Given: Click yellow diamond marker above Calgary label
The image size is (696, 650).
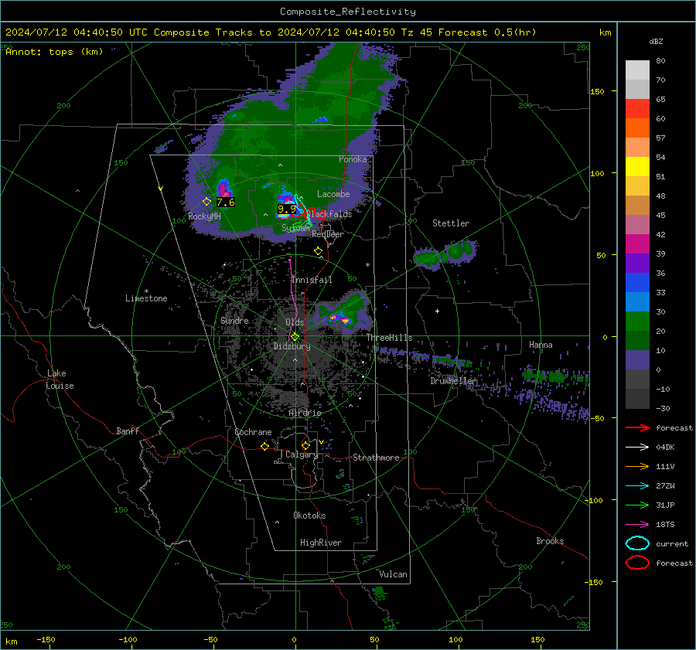Looking at the screenshot, I should 305,445.
